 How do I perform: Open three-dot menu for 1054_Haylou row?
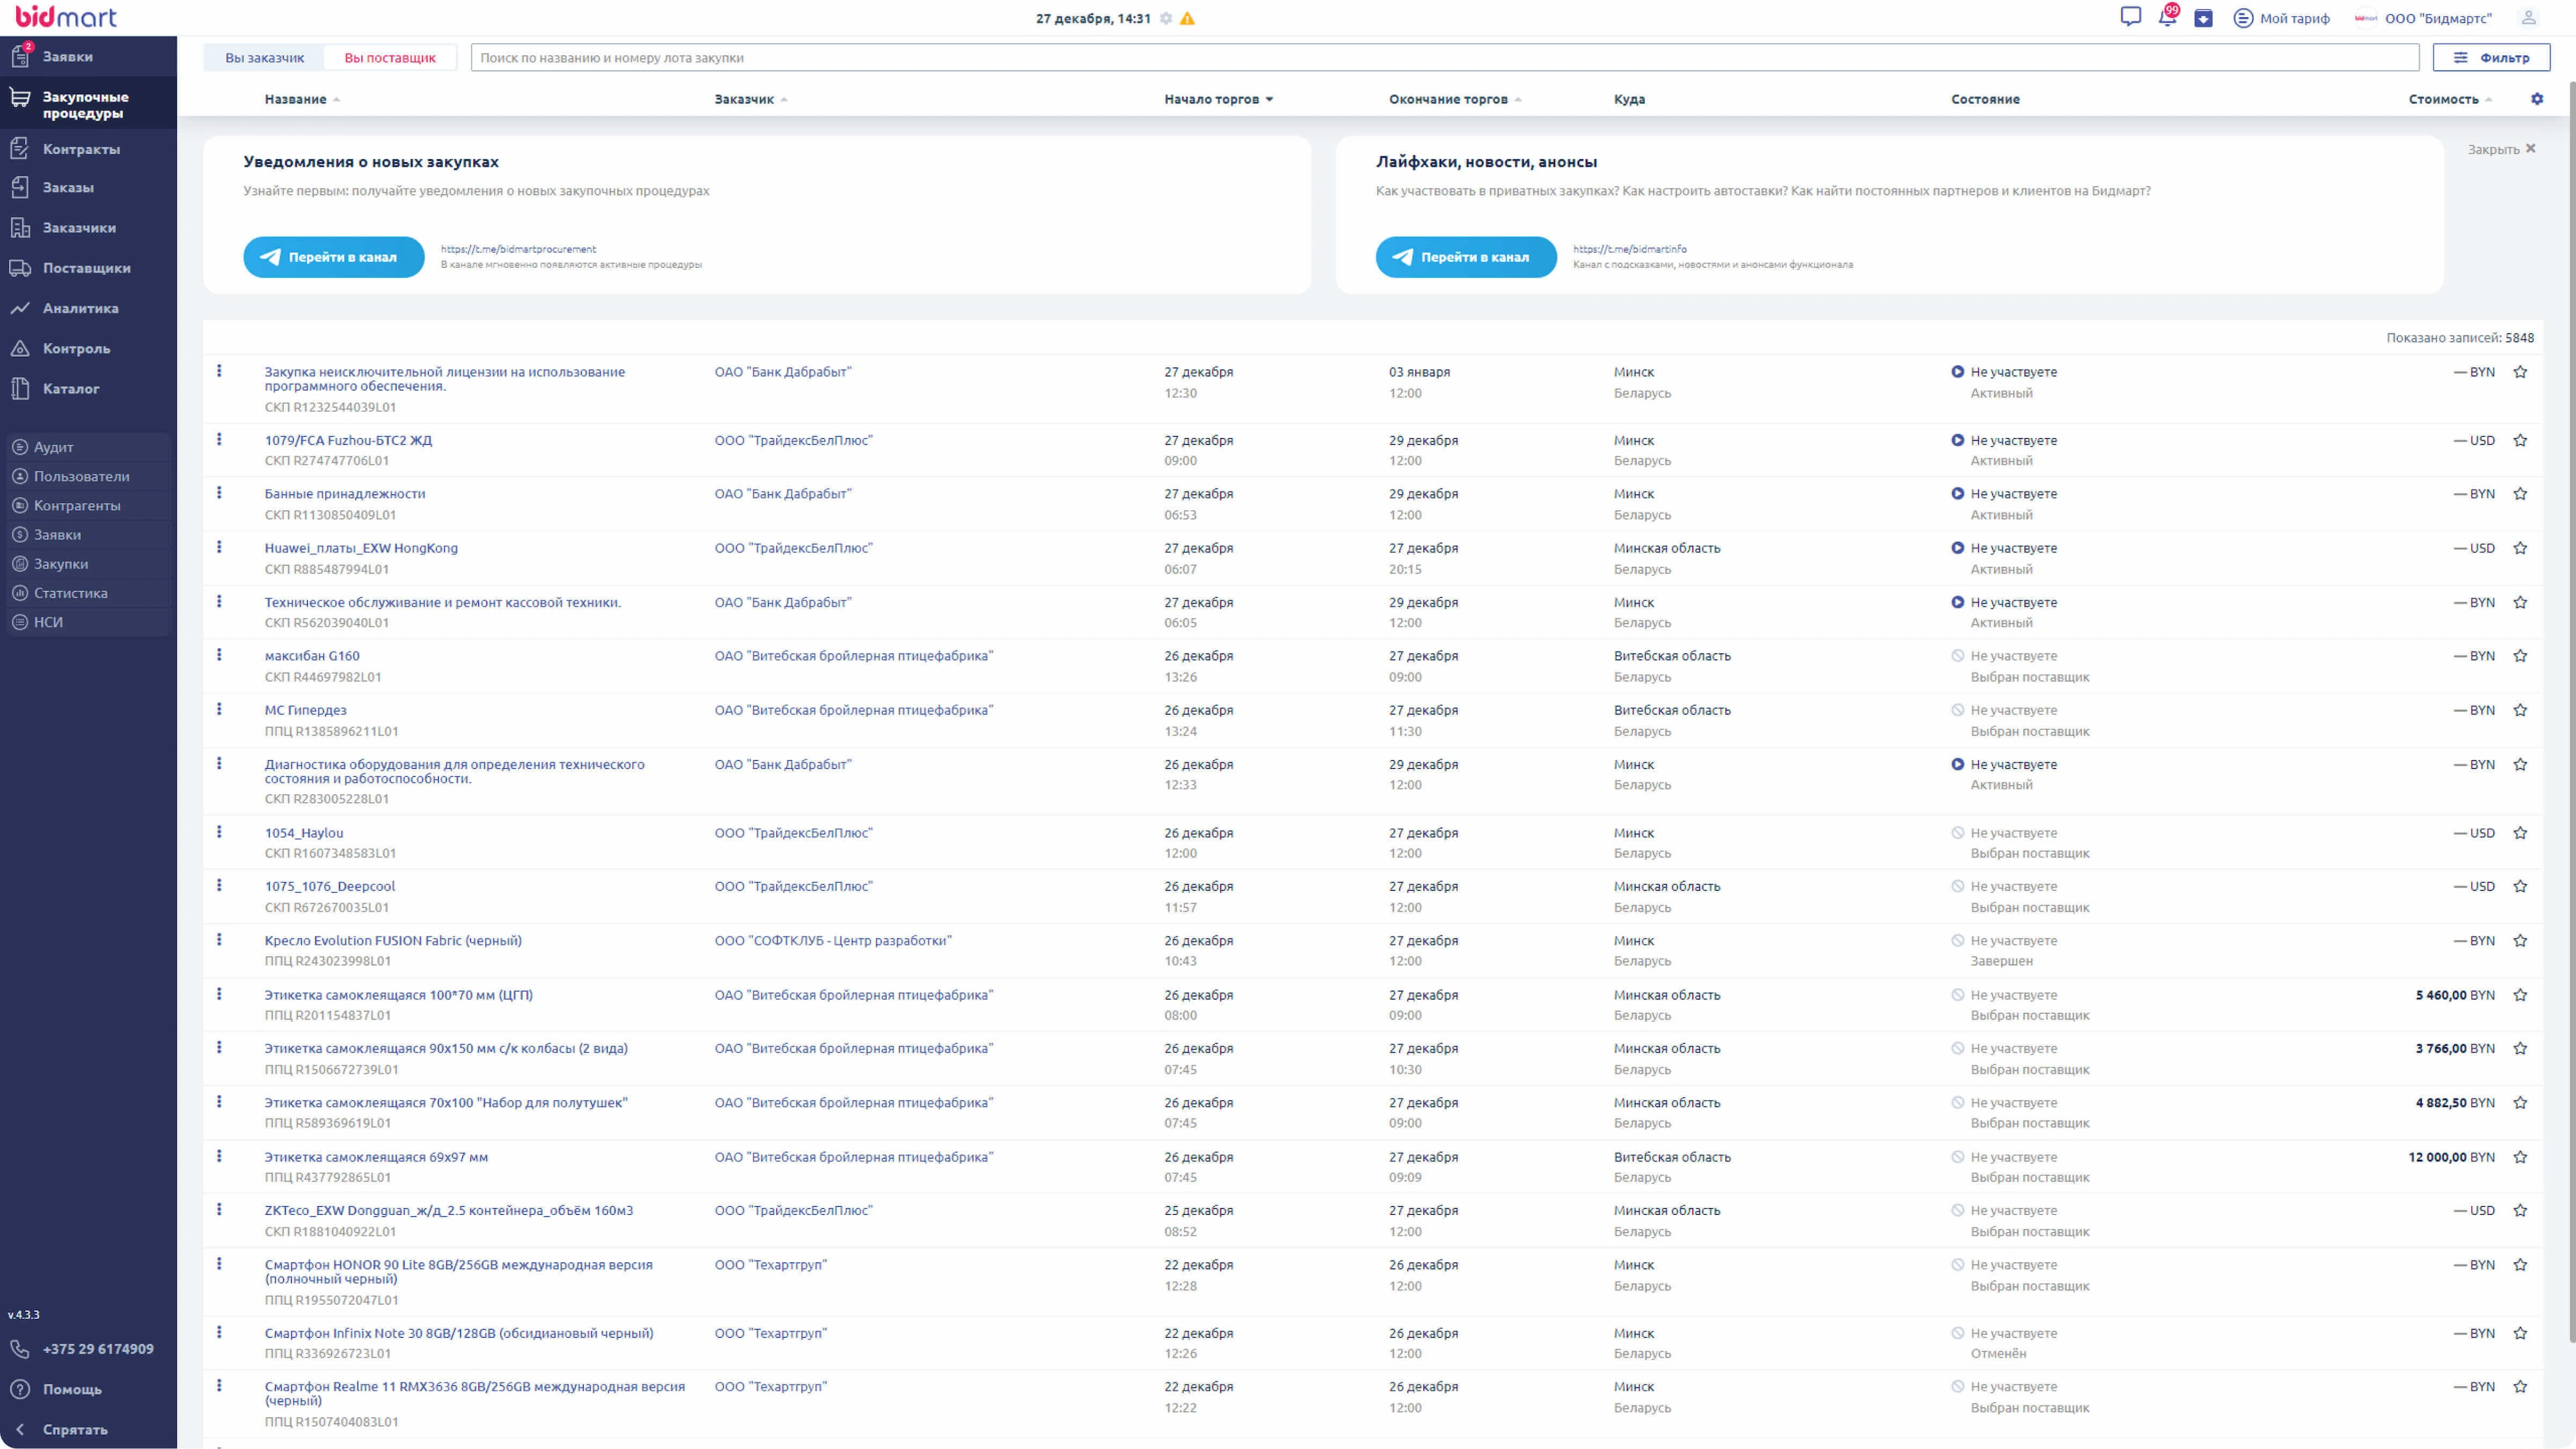pos(219,832)
